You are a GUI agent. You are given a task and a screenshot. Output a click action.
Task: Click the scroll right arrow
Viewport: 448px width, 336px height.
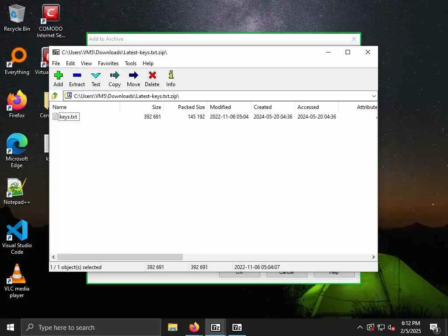373,257
